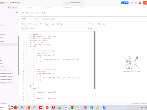Viewport: 147px width, 110px height.
Task: Open the raw body type dropdown
Action: [x=24, y=28]
